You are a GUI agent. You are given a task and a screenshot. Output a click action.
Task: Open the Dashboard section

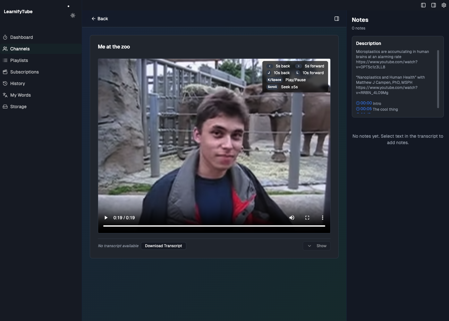pyautogui.click(x=21, y=37)
